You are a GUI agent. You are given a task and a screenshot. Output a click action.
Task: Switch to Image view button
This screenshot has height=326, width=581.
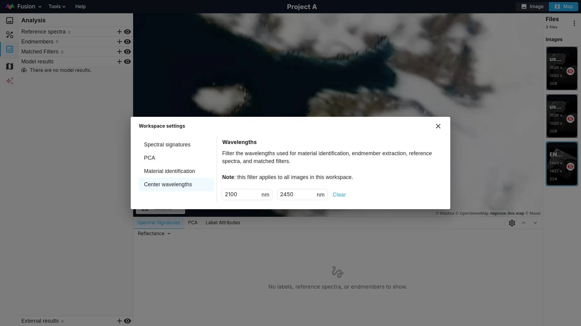click(x=532, y=6)
